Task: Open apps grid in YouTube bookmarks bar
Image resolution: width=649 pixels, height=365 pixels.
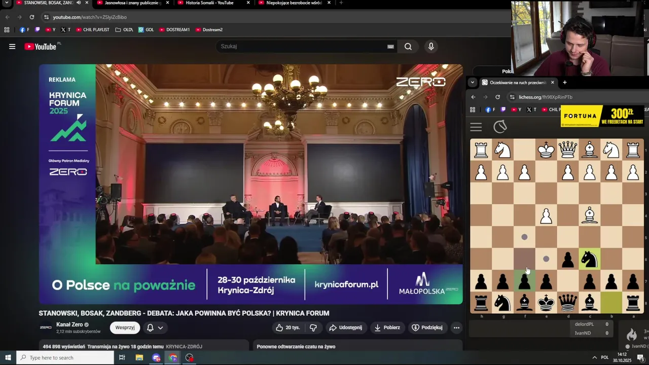Action: (7, 30)
